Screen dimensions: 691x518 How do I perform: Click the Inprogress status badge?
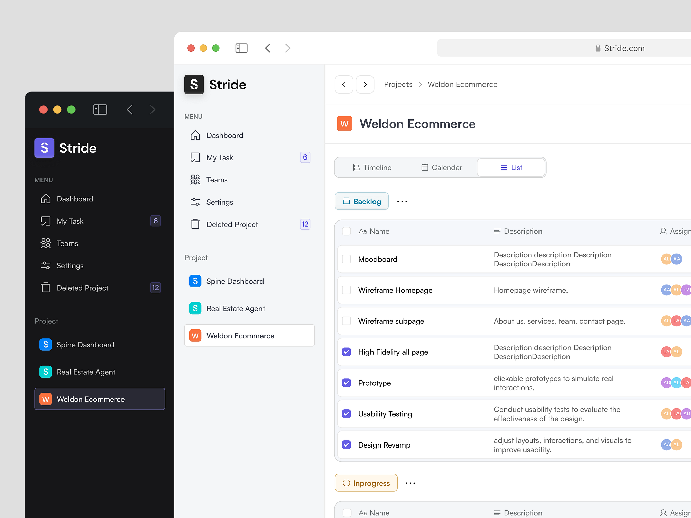tap(366, 483)
